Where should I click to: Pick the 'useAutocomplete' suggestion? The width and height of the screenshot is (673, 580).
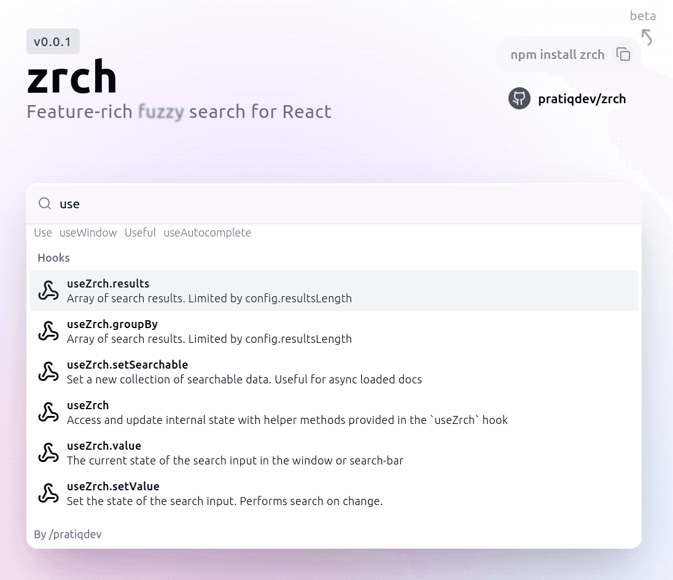click(x=207, y=233)
